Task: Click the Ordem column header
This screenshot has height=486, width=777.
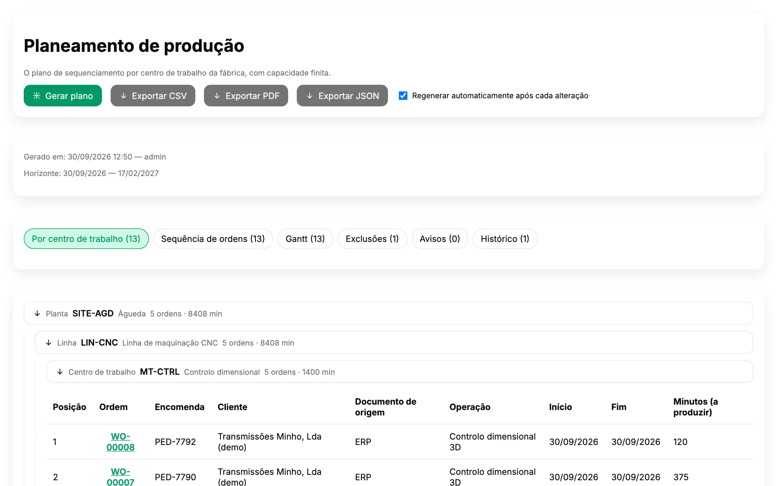Action: pos(113,407)
